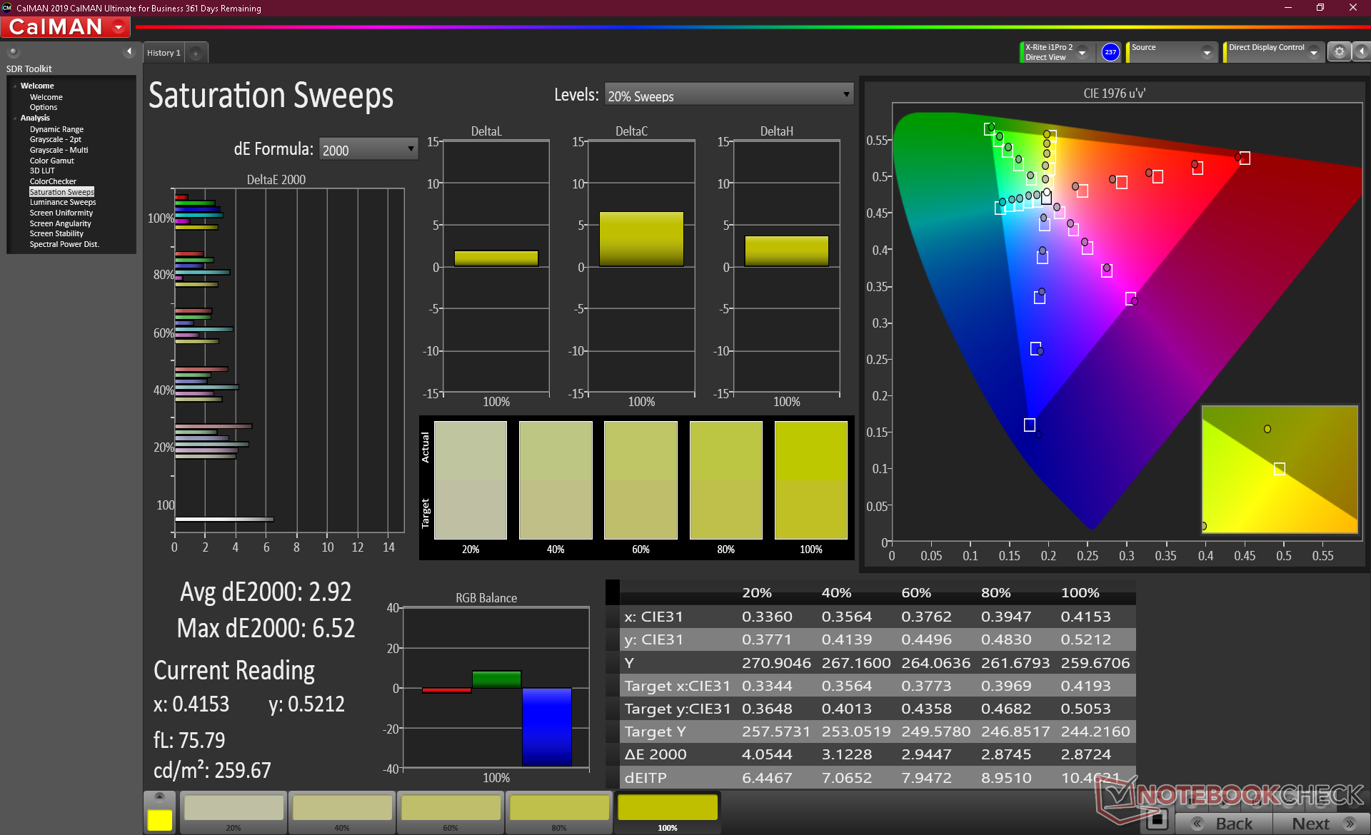This screenshot has width=1371, height=835.
Task: Open the dE Formula 2000 dropdown
Action: pyautogui.click(x=368, y=149)
